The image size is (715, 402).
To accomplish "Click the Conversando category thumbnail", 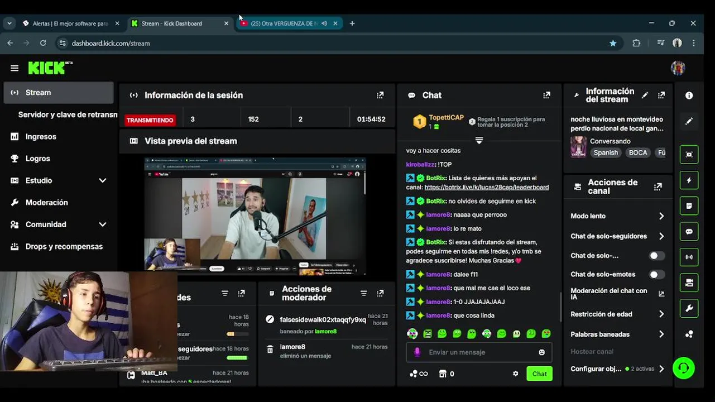I will click(x=578, y=147).
